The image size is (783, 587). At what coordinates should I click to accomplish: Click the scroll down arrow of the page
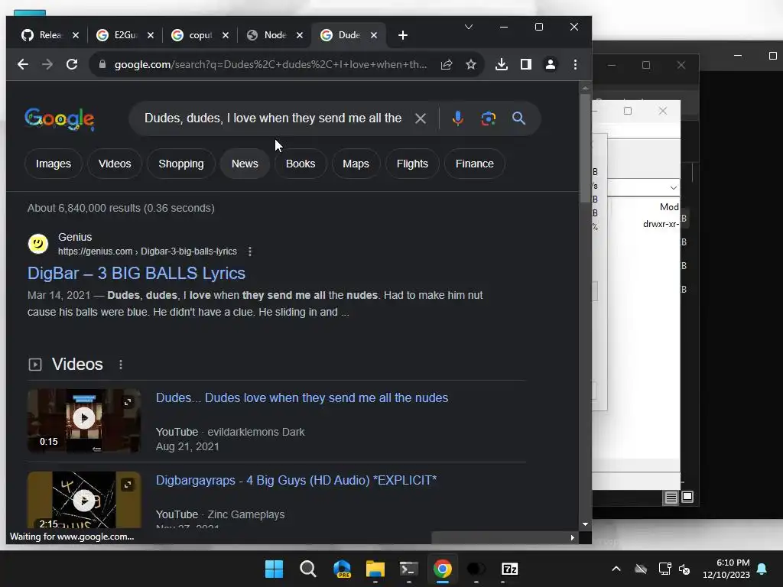585,524
